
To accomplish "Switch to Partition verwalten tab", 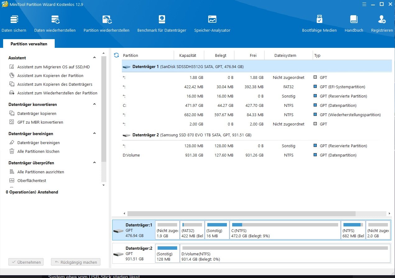I will click(29, 44).
